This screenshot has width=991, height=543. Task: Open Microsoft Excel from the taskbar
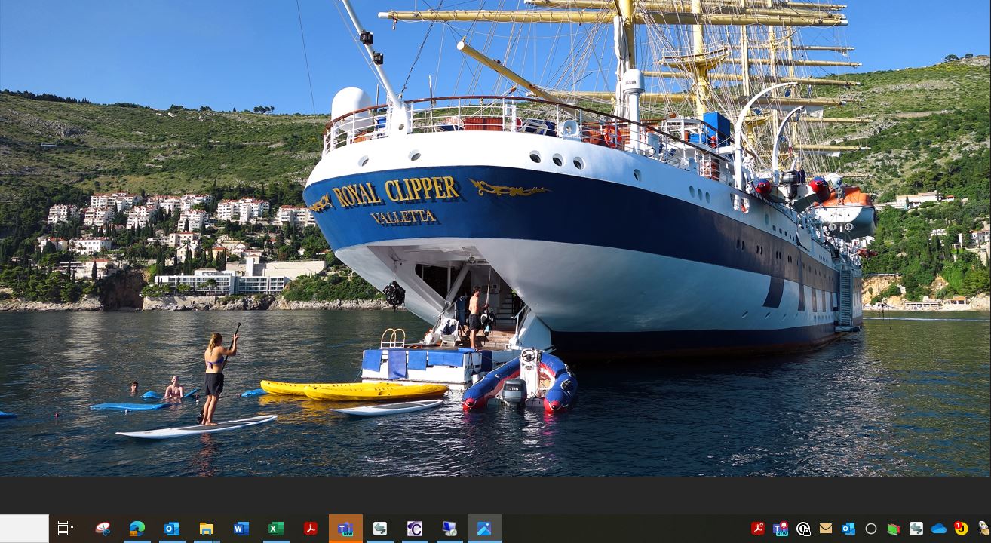tap(276, 529)
